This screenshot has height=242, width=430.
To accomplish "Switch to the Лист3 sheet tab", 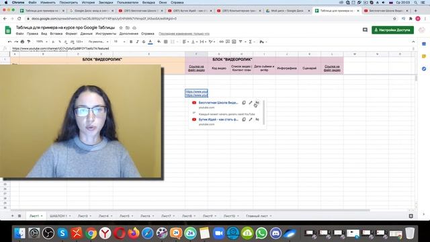I will (x=83, y=216).
